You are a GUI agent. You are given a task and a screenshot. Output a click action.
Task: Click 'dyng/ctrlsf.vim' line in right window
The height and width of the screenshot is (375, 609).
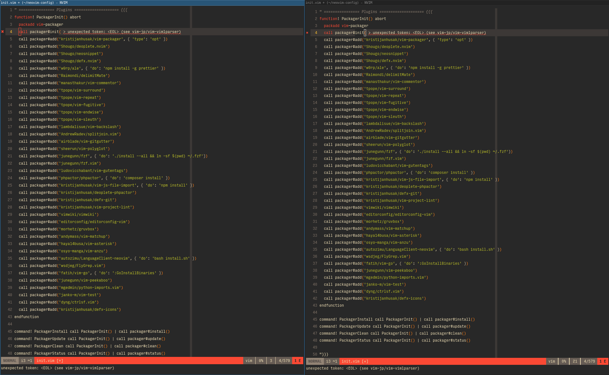(364, 291)
